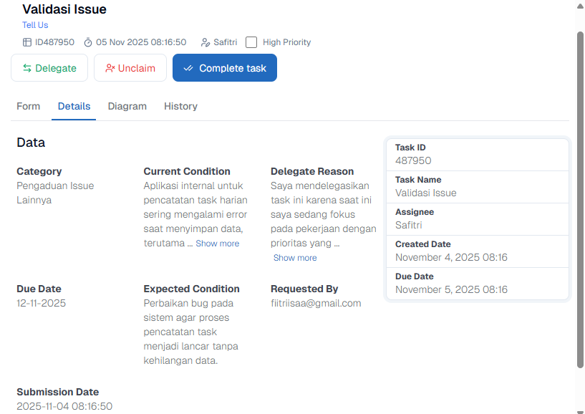Click the Delegate button label
This screenshot has height=414, width=585.
pos(56,68)
